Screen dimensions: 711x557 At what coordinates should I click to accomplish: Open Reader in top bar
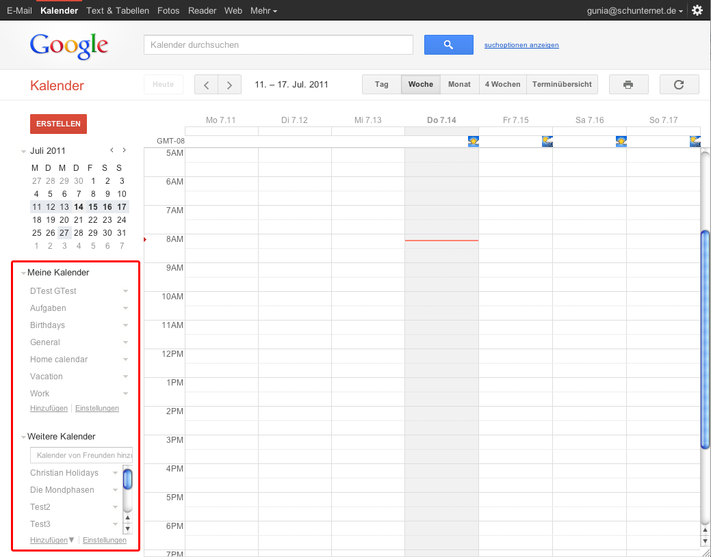[203, 10]
